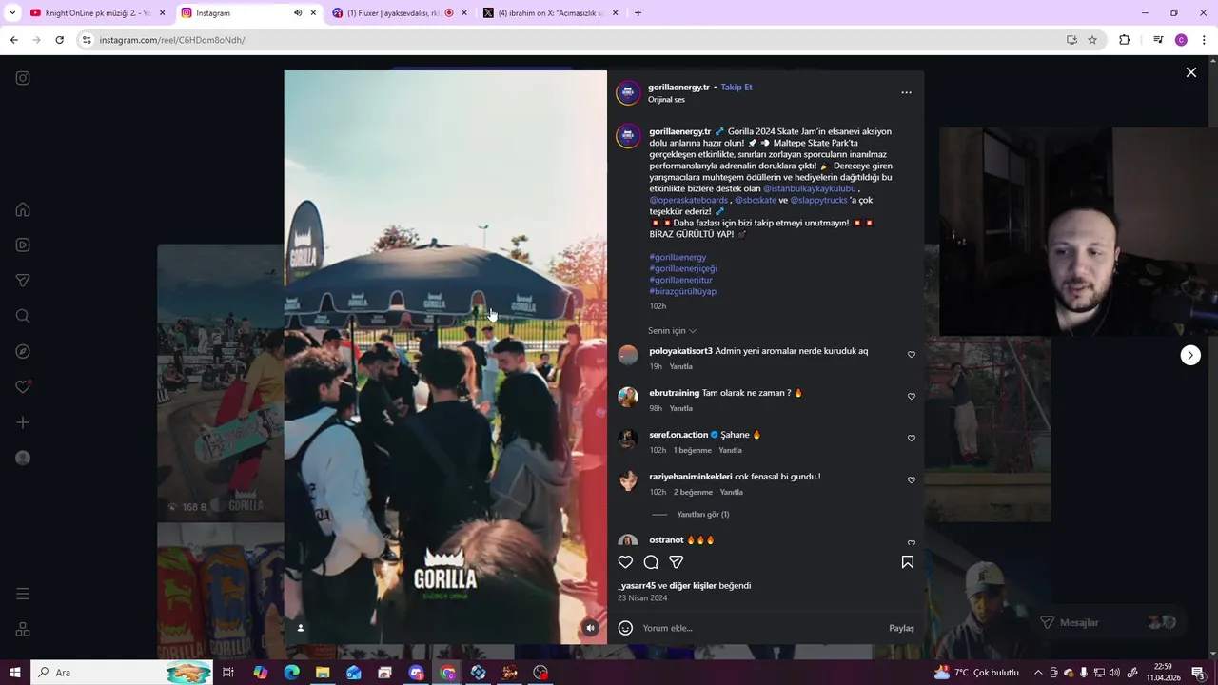Open the Mesajlar floating messages panel
Viewport: 1218px width, 685px height.
coord(1110,622)
